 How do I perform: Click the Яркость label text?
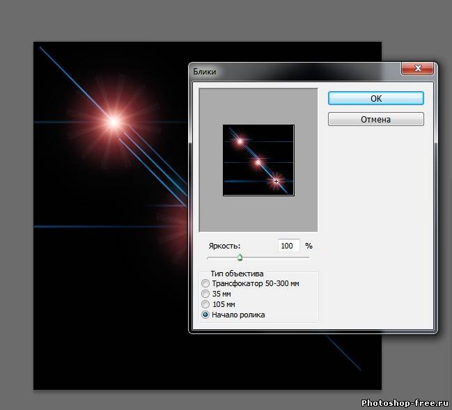coord(223,246)
